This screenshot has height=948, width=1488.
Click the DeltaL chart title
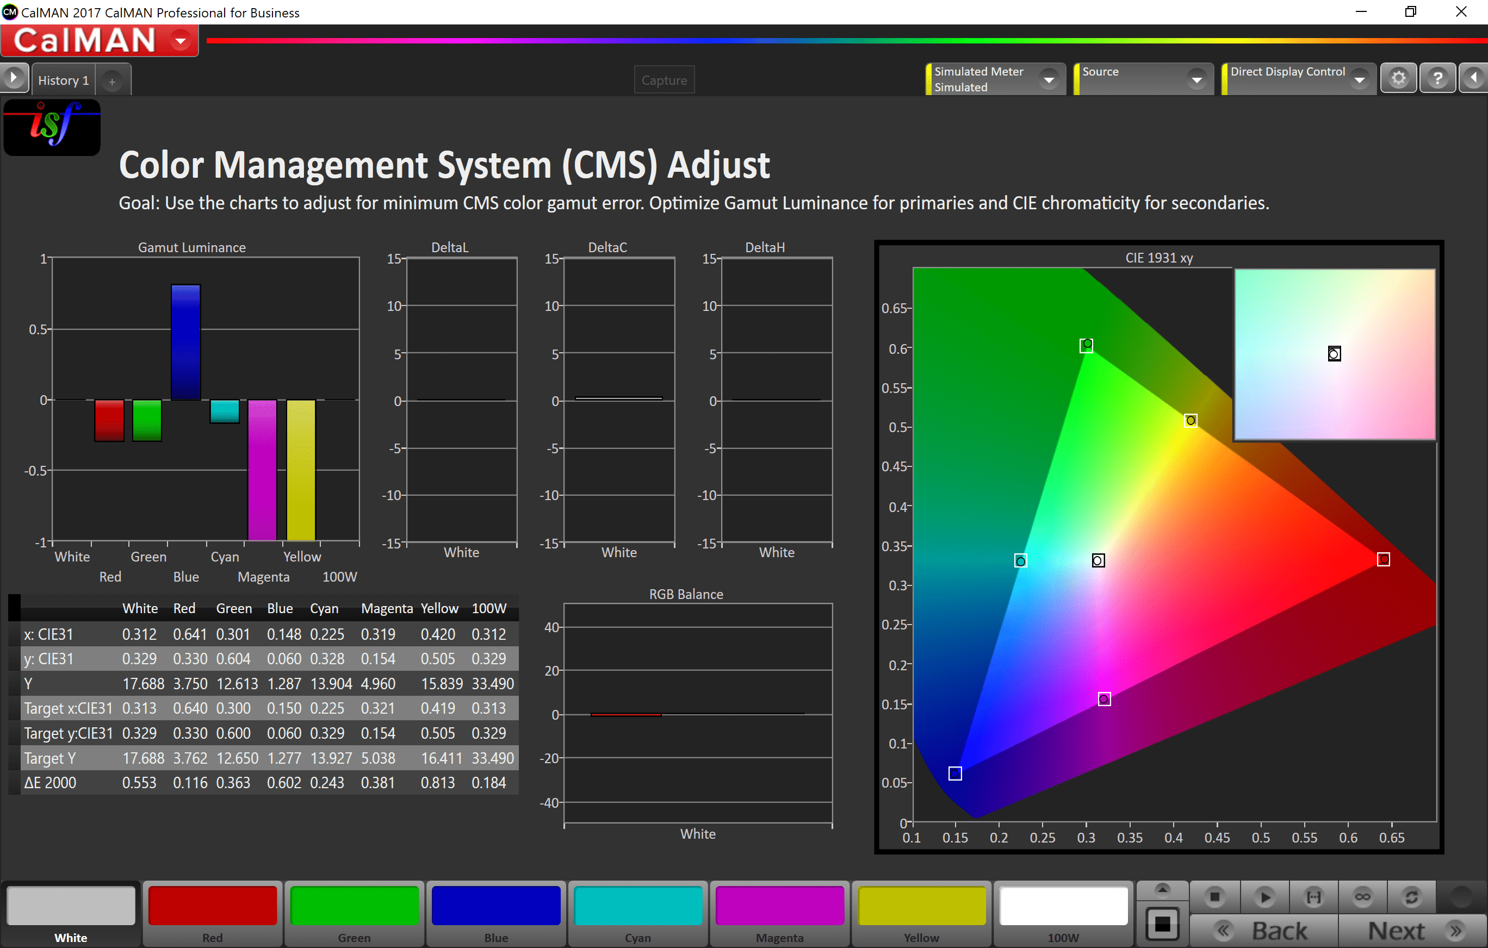coord(449,247)
